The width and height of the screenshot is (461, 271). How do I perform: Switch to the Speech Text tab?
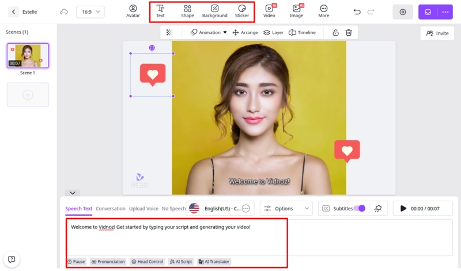[79, 208]
